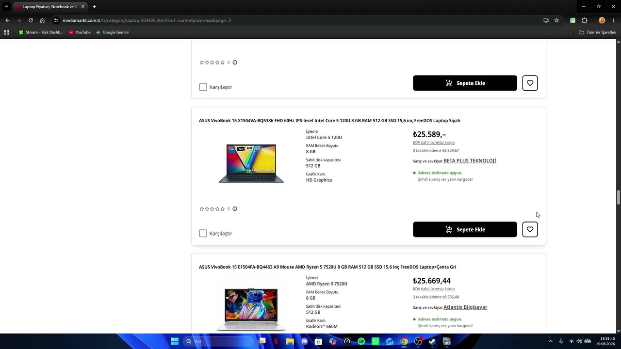
Task: Close the Laptop Fiyatları tab
Action: click(x=83, y=7)
